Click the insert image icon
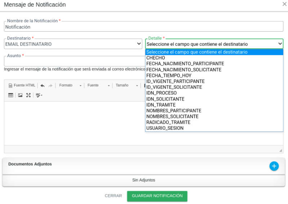The image size is (288, 204). point(20,95)
